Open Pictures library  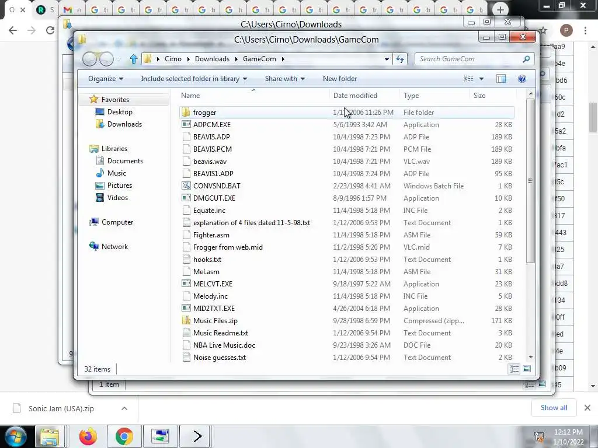119,185
